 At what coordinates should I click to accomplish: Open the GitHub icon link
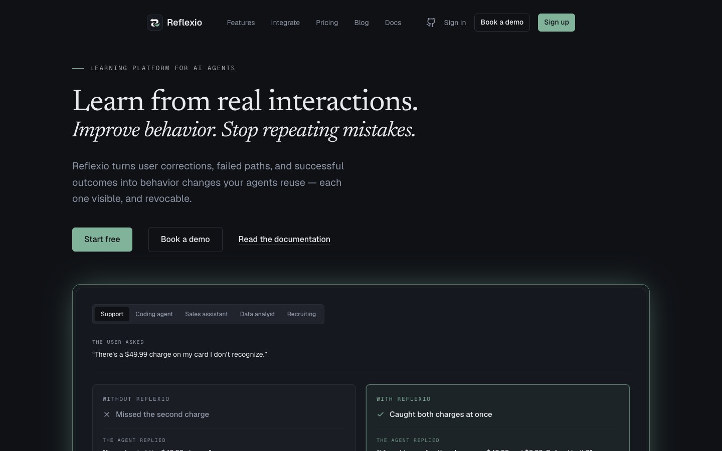pos(431,23)
